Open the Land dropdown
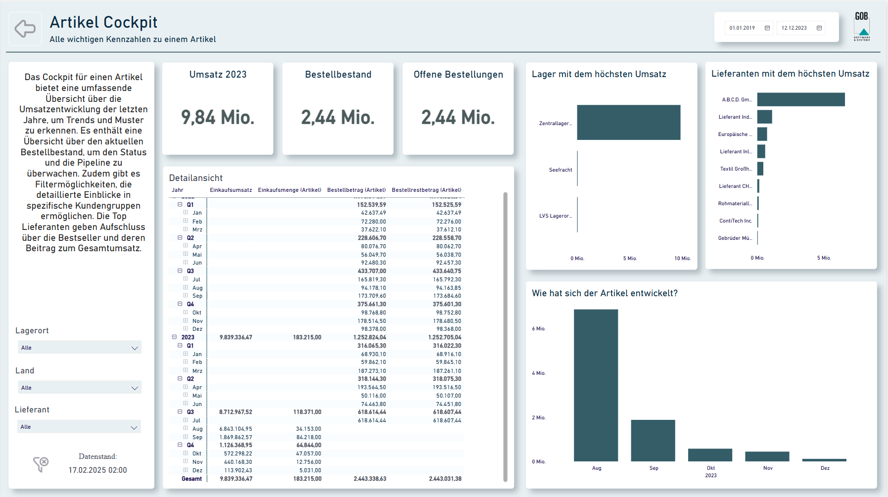888x497 pixels. [x=80, y=388]
